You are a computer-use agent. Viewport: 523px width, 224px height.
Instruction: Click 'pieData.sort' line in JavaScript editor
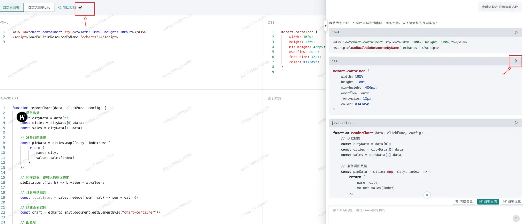pyautogui.click(x=62, y=182)
